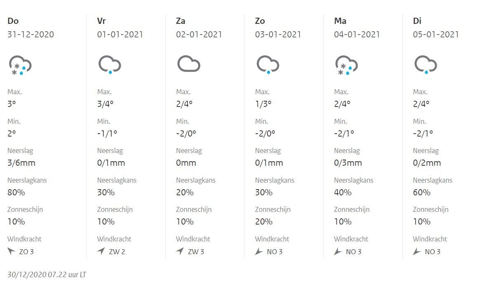Click the rain cloud icon for Sunday 03-01-2021
This screenshot has height=285, width=494.
coord(267,65)
